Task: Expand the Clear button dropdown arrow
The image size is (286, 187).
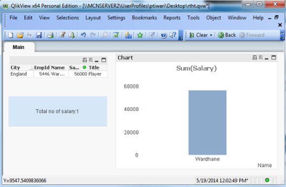Action: [211, 35]
